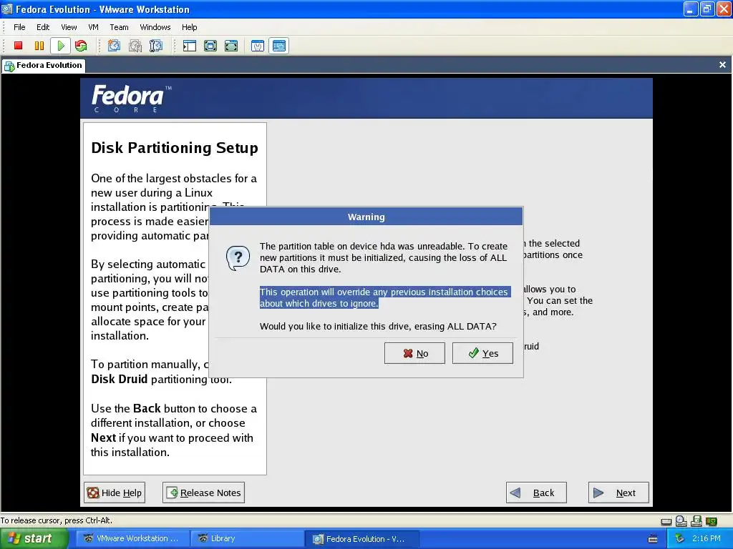Open the VM menu
733x549 pixels.
(94, 27)
